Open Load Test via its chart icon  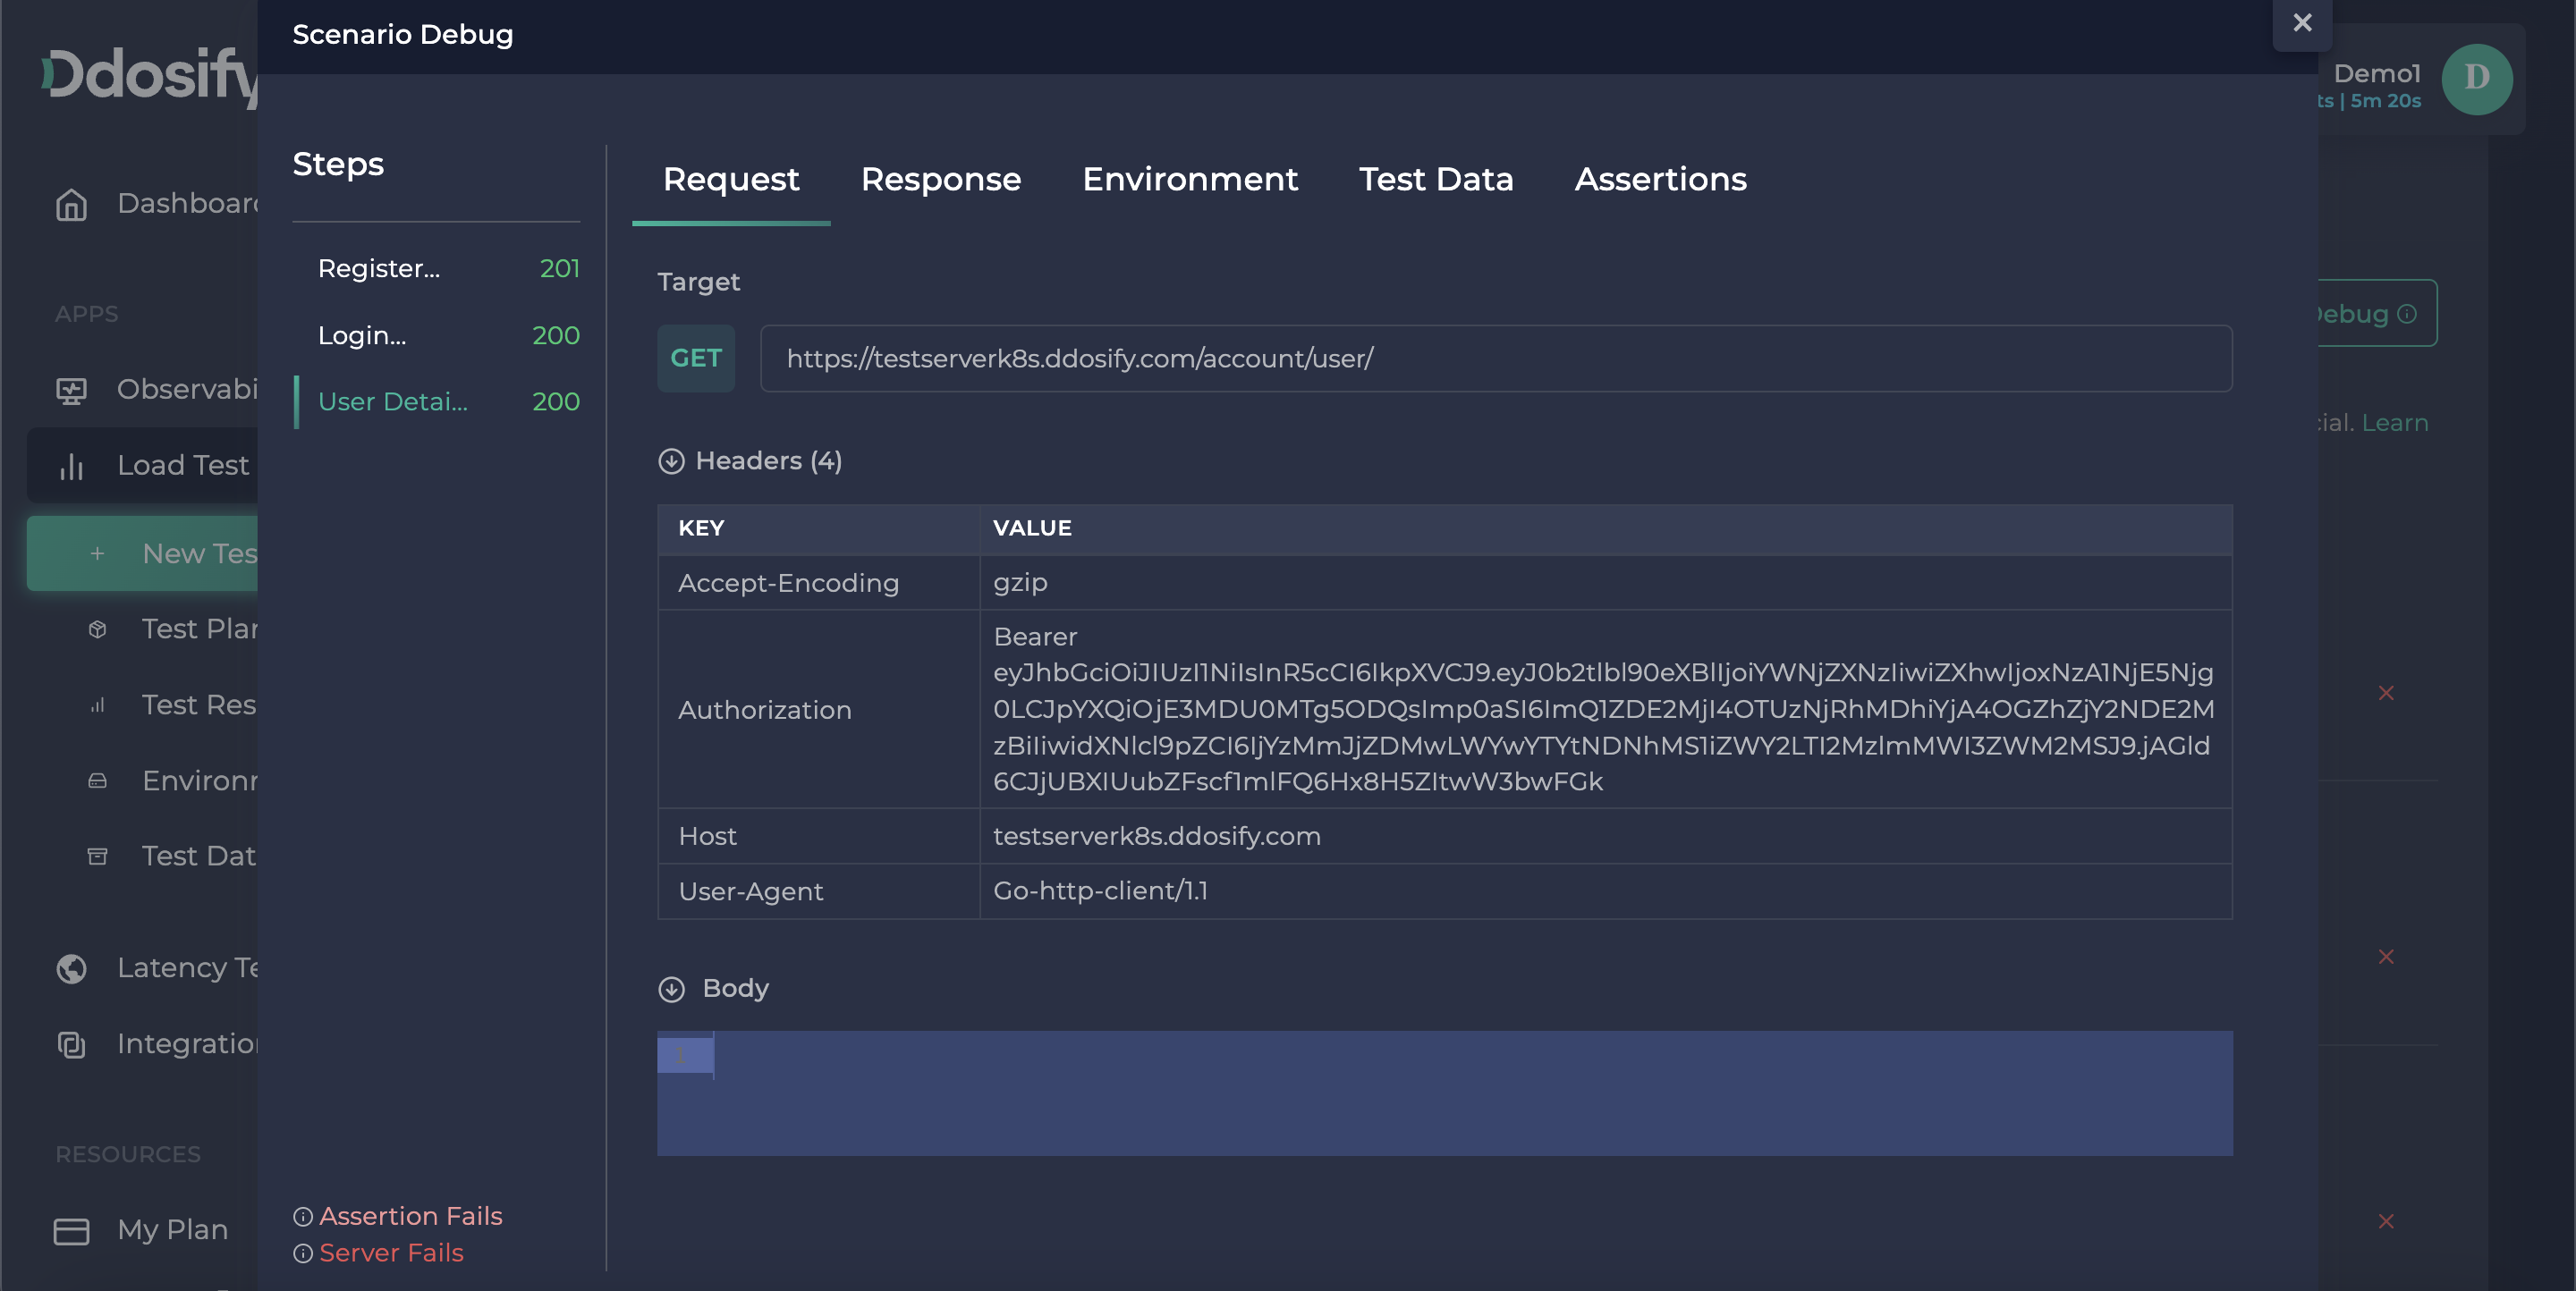point(71,465)
